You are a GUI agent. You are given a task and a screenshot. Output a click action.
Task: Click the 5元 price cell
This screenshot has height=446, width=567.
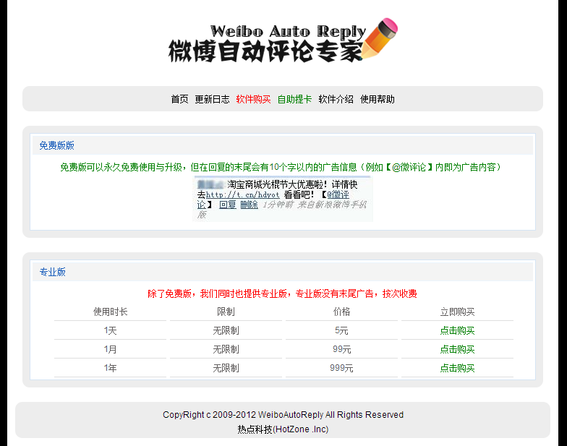(x=341, y=330)
